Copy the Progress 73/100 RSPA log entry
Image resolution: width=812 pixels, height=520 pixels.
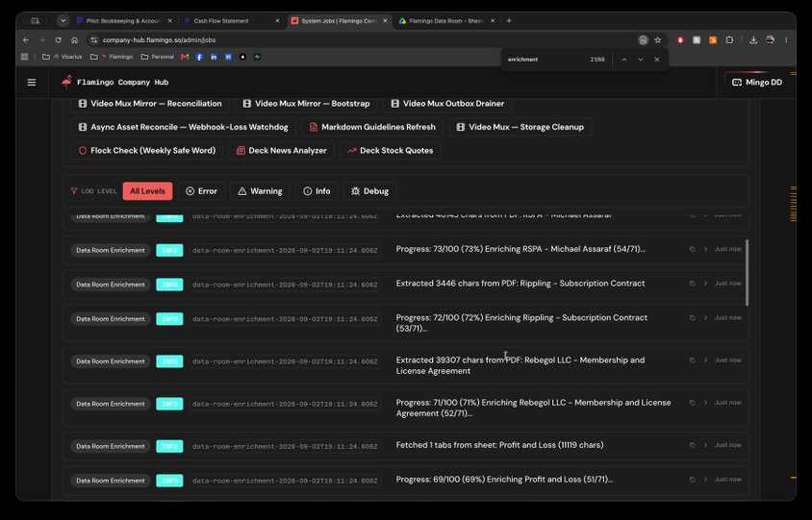[x=692, y=249]
